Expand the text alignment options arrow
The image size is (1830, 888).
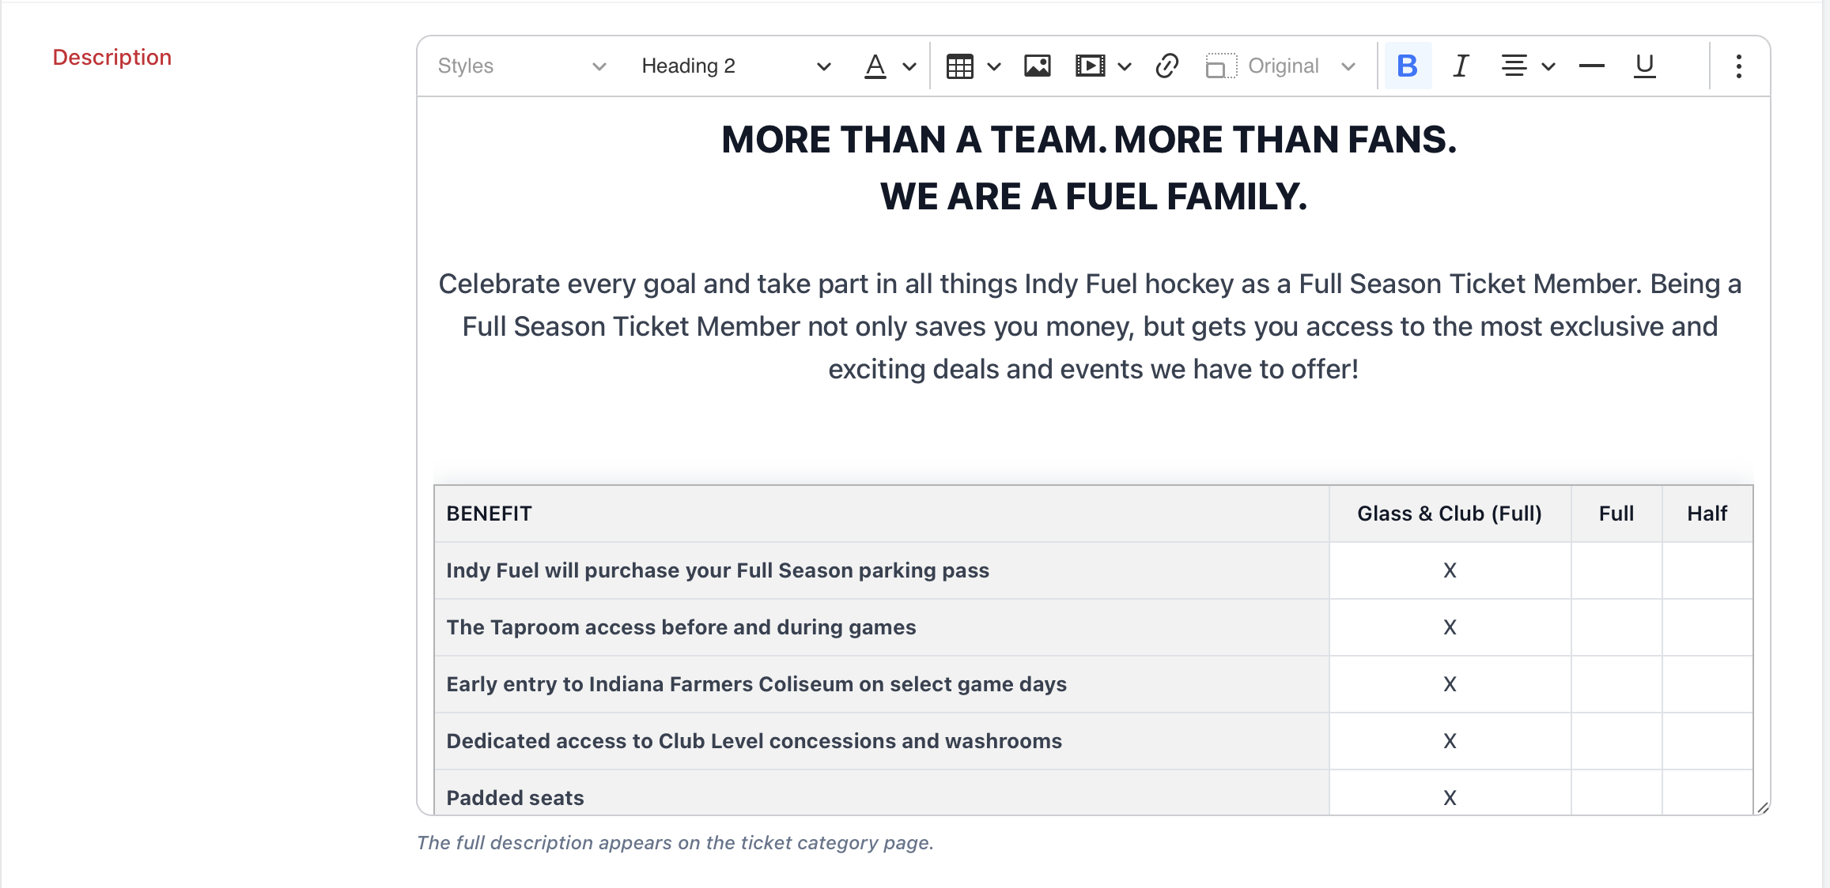point(1548,66)
